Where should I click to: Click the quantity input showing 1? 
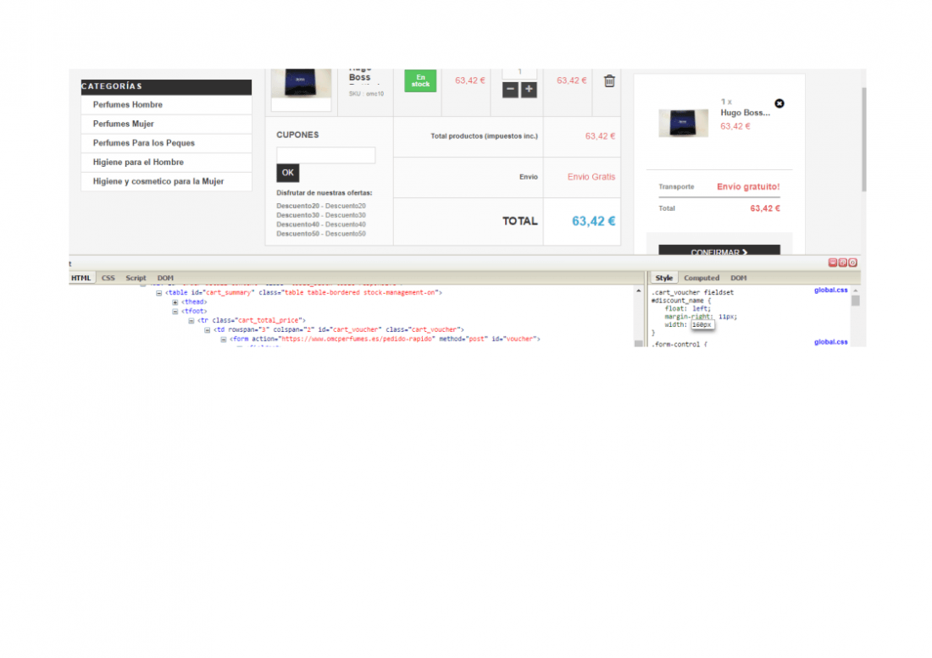click(519, 73)
